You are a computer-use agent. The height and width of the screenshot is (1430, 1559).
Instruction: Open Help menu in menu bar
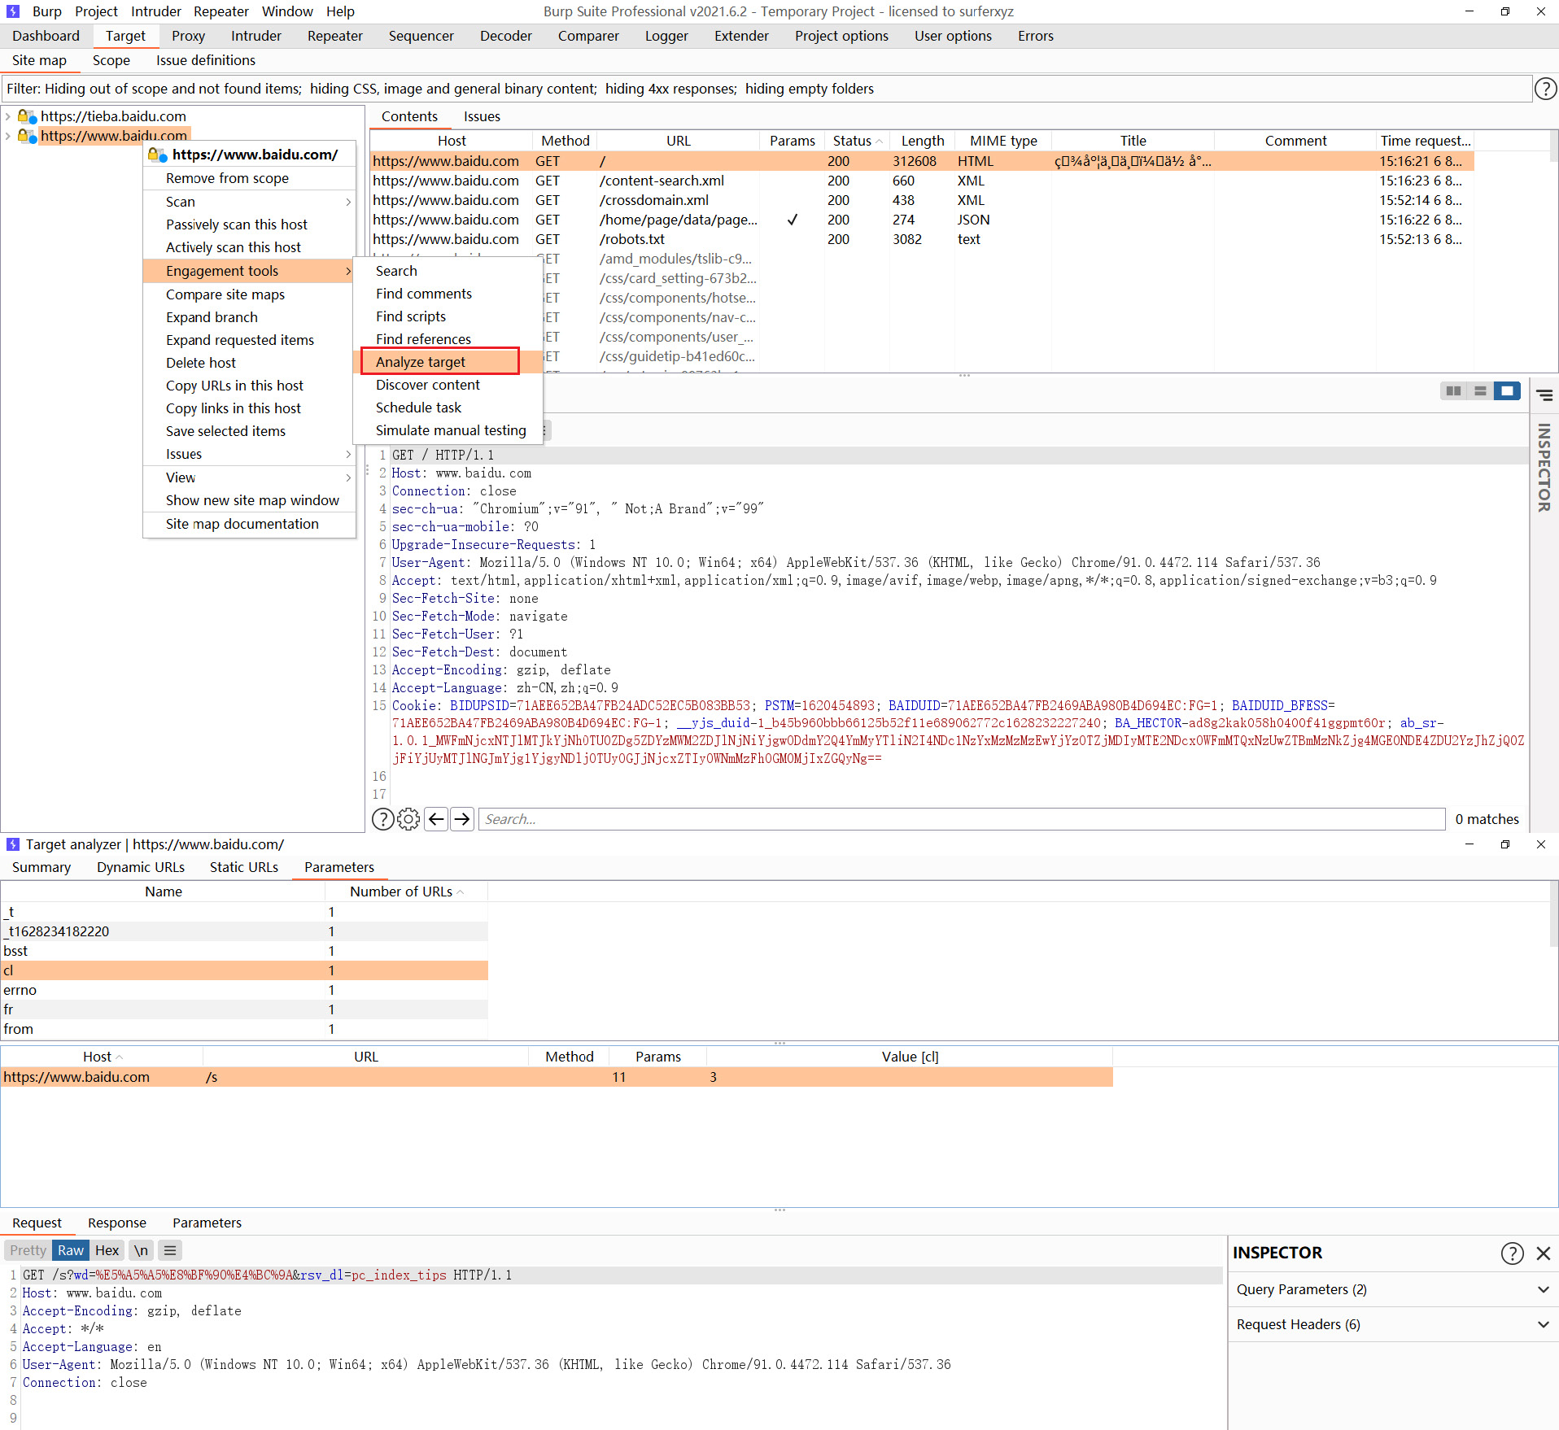(x=340, y=11)
